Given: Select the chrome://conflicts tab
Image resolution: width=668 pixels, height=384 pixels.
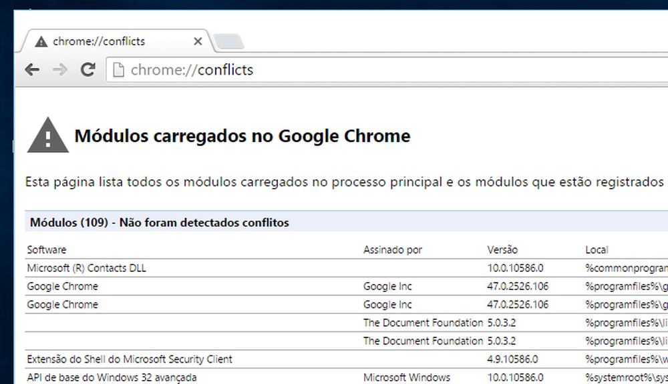Looking at the screenshot, I should (115, 41).
